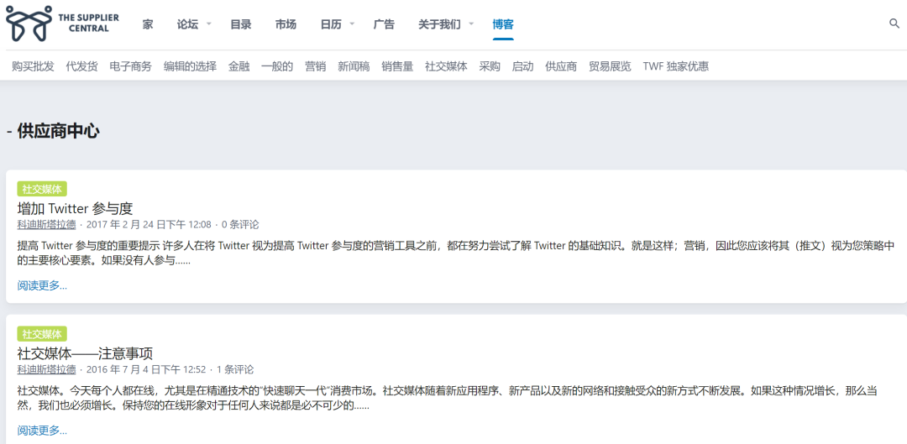Image resolution: width=907 pixels, height=444 pixels.
Task: Open the 代发货 category
Action: click(x=82, y=66)
